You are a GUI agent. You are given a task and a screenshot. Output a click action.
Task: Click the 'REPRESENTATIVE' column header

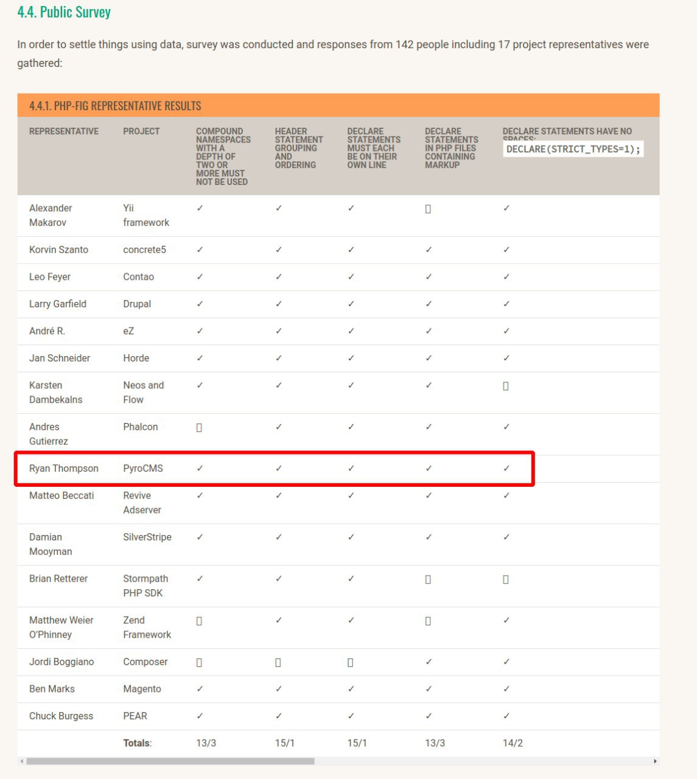(x=64, y=131)
